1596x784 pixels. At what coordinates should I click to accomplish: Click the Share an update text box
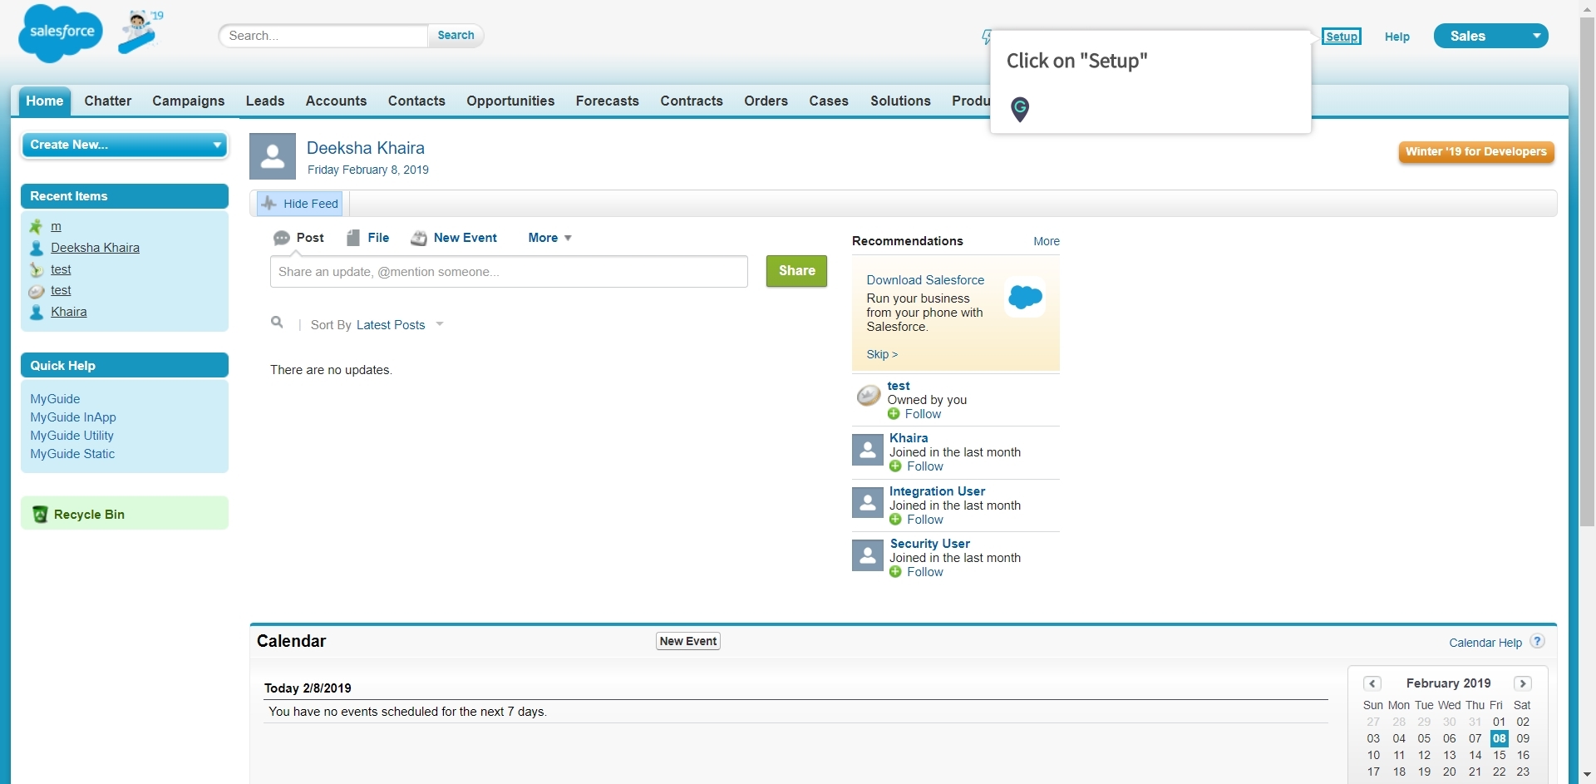(509, 272)
